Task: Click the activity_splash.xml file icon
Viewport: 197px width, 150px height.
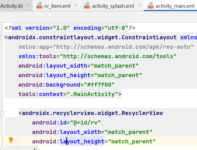Action: tap(87, 6)
